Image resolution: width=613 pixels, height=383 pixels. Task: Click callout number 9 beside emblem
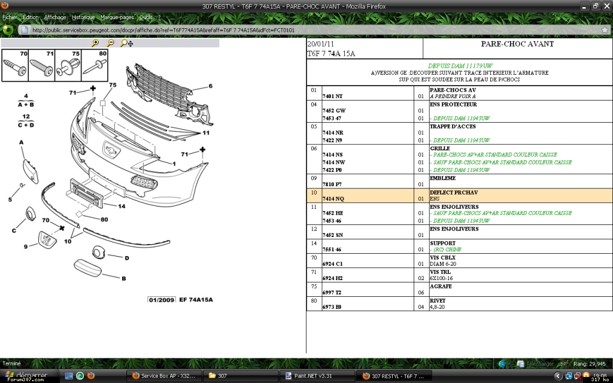pyautogui.click(x=26, y=246)
